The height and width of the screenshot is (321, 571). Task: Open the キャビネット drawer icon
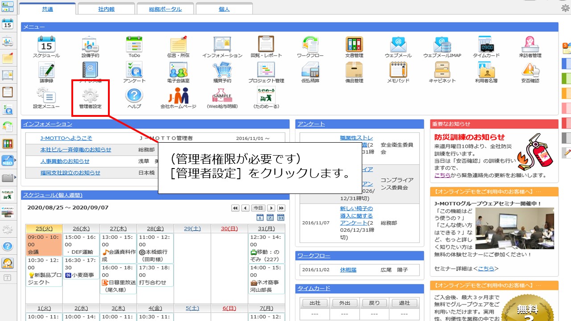coord(442,70)
